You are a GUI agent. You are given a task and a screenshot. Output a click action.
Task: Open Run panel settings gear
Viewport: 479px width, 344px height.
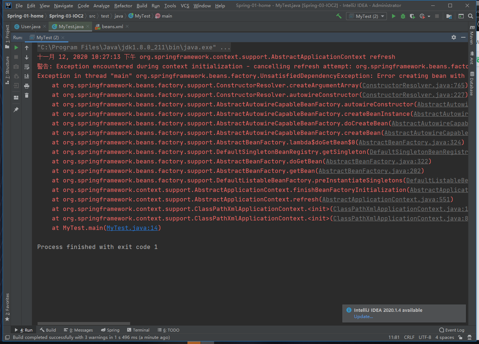point(454,37)
